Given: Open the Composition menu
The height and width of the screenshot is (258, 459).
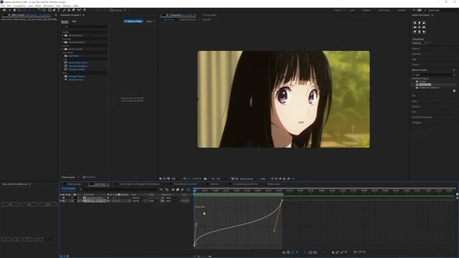Looking at the screenshot, I should tap(19, 6).
